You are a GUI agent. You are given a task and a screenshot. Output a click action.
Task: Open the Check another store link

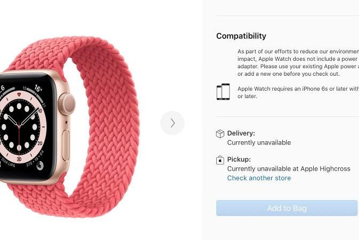click(x=259, y=178)
